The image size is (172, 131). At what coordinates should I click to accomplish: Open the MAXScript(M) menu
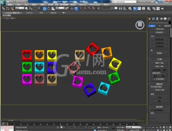coord(95,4)
